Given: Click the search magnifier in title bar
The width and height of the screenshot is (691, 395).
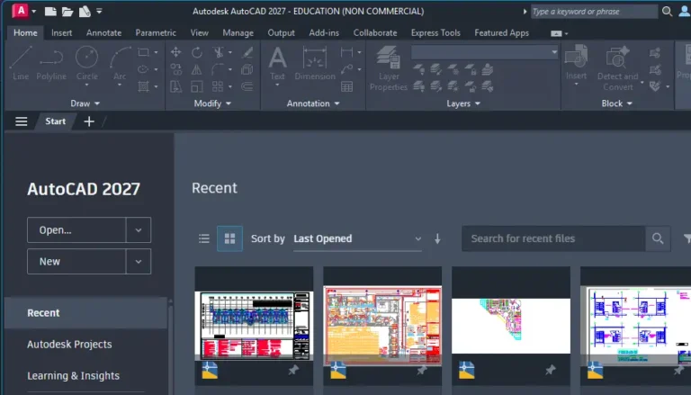Looking at the screenshot, I should point(668,12).
